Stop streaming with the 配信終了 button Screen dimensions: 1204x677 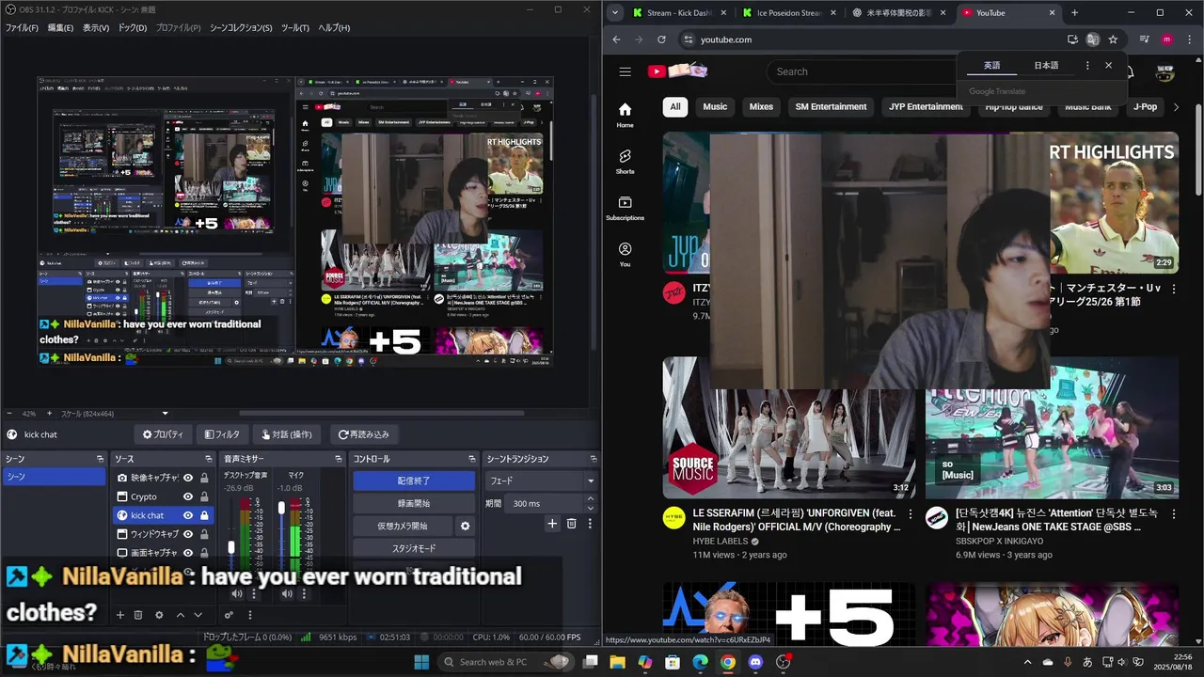(x=414, y=480)
